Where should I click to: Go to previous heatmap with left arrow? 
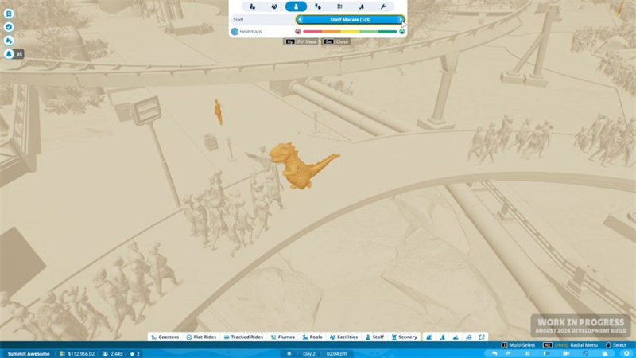(x=300, y=19)
